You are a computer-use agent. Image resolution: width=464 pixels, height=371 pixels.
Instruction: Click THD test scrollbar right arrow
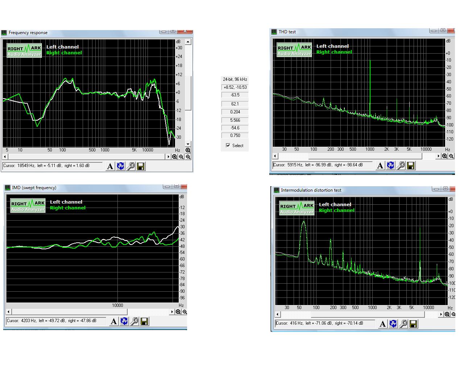coord(439,156)
